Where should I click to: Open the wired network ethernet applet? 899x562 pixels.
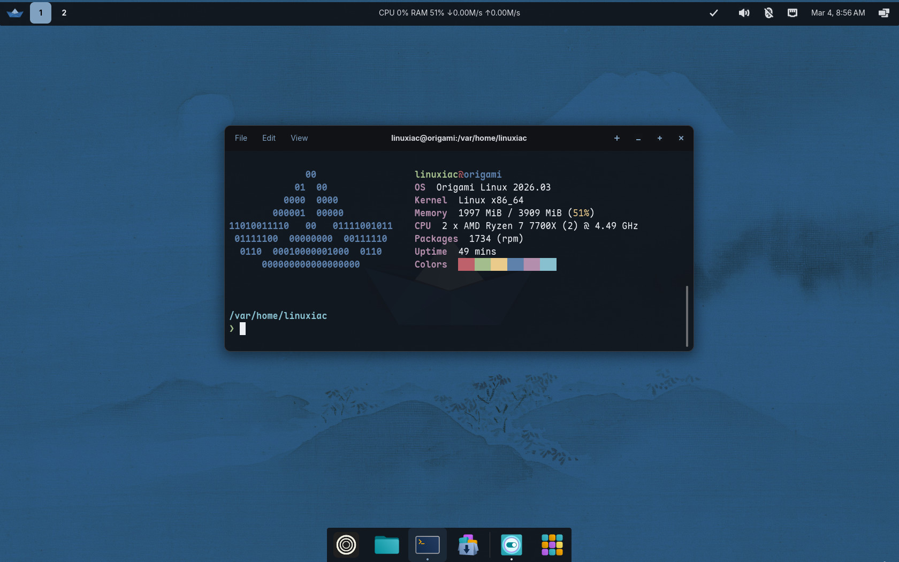(793, 13)
